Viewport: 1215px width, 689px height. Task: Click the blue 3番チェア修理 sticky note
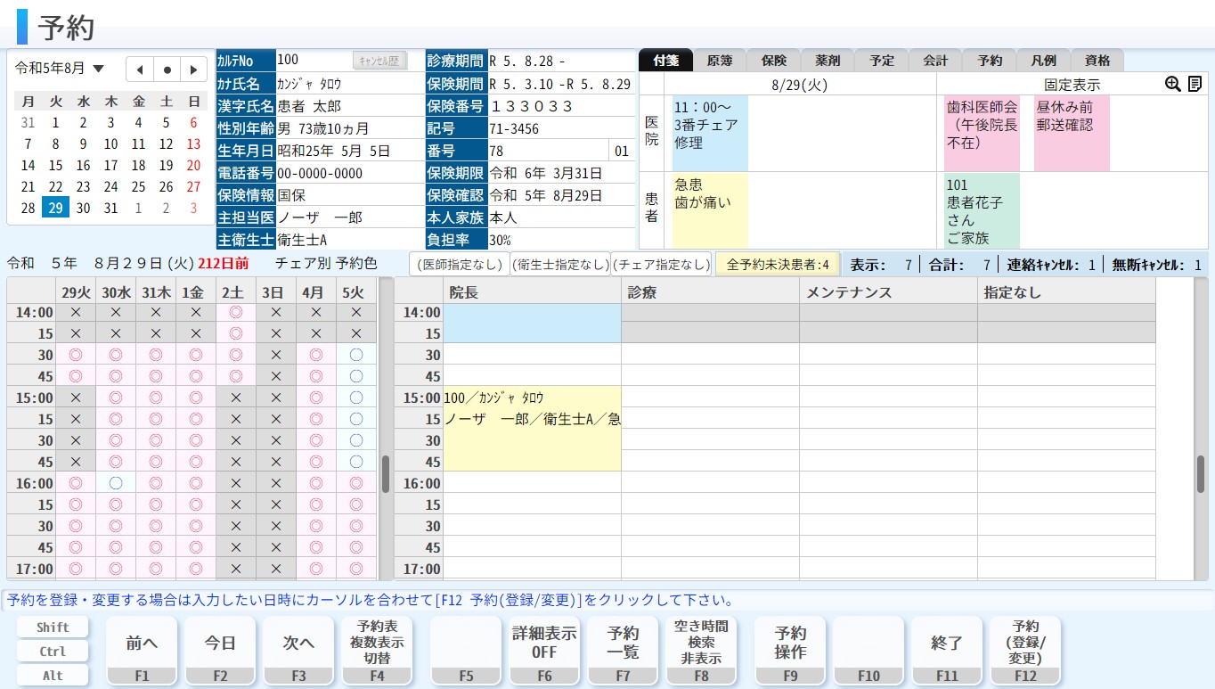coord(710,134)
